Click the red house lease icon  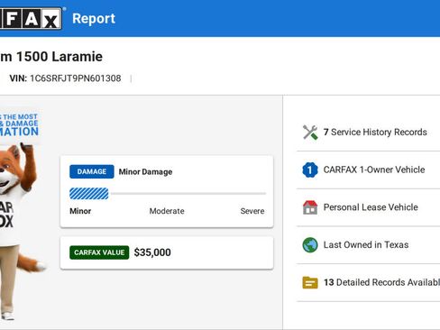pyautogui.click(x=310, y=207)
